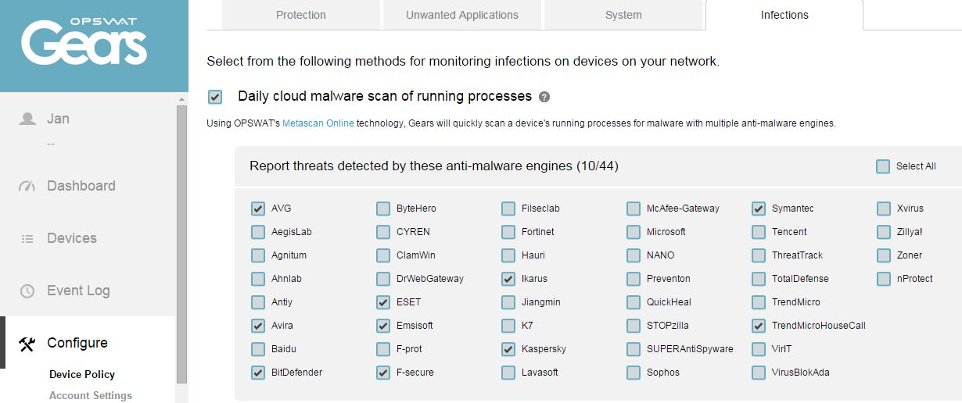Click the user avatar icon beside Jan
The width and height of the screenshot is (962, 403).
28,119
